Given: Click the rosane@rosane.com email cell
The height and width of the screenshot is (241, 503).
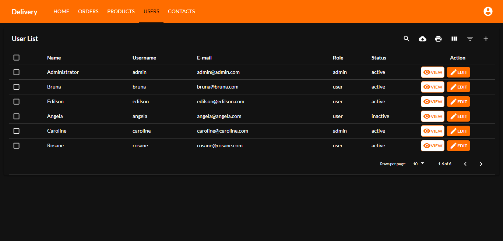Looking at the screenshot, I should click(x=220, y=146).
